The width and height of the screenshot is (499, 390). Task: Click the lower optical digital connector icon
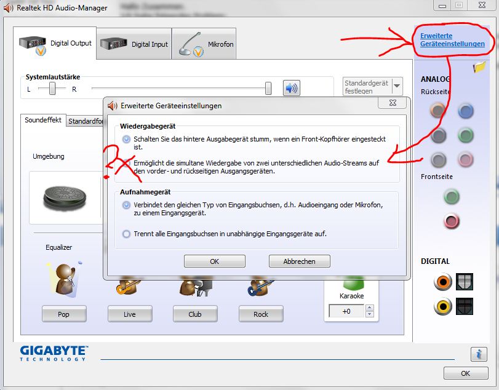pos(464,306)
